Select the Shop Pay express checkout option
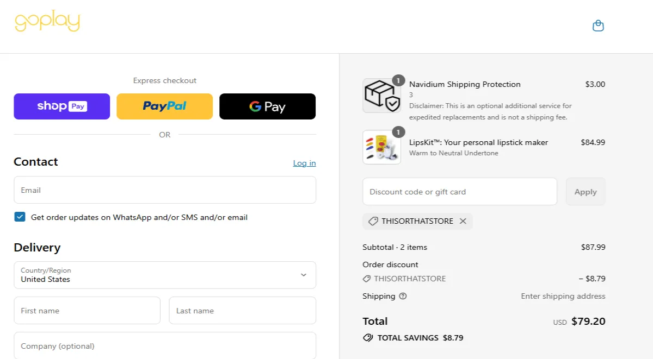Screen dimensions: 653x359 point(61,106)
